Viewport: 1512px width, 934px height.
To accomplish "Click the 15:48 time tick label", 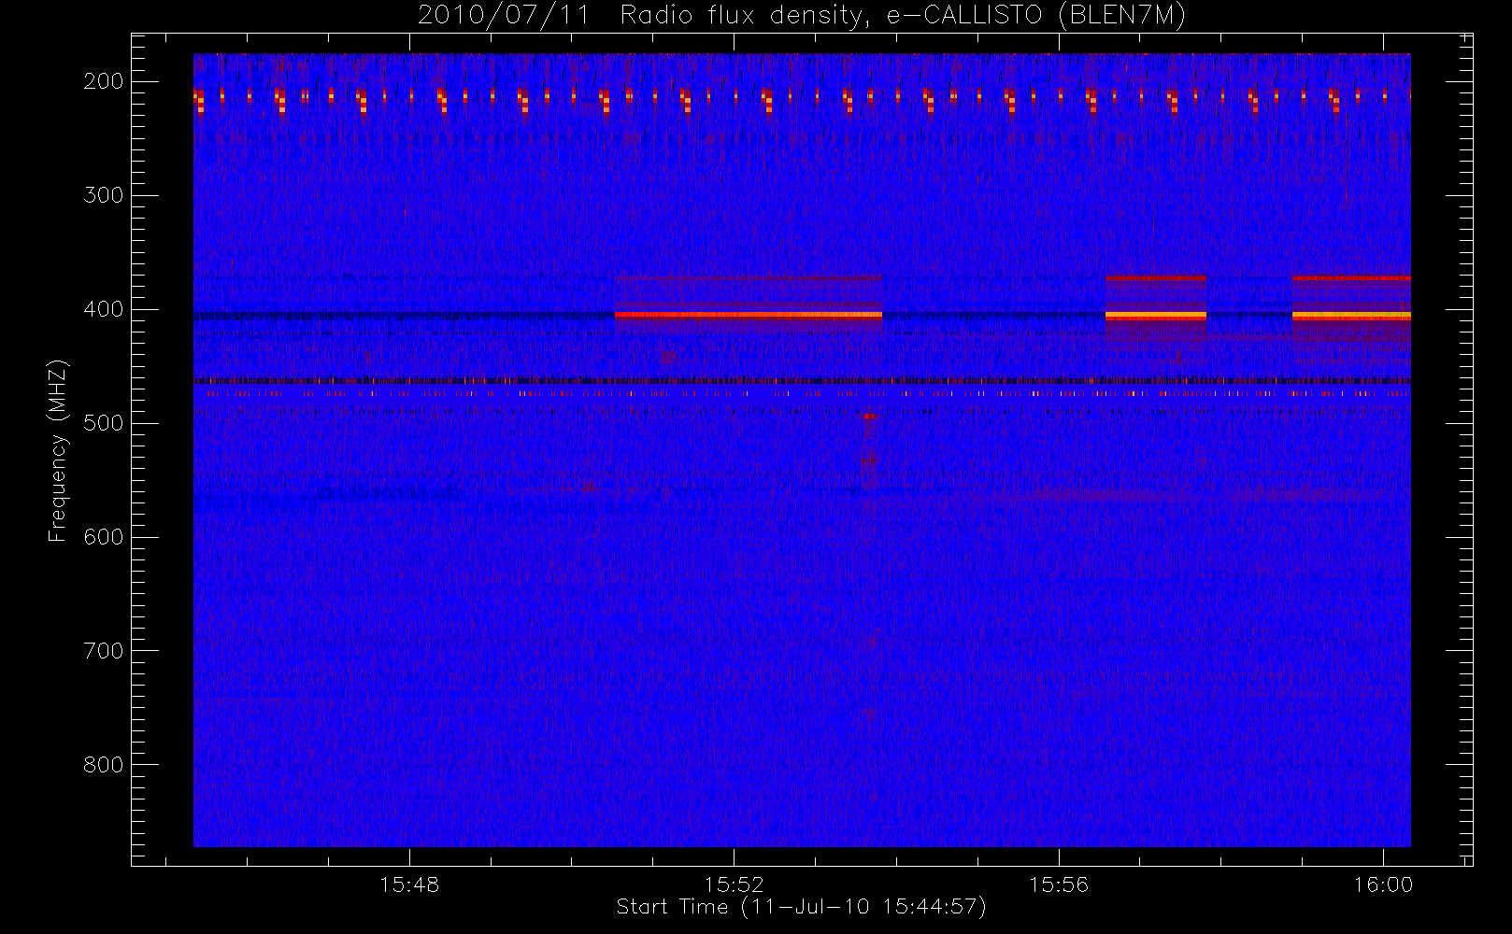I will click(409, 884).
